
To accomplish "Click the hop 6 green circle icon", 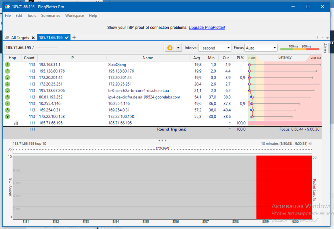I will pyautogui.click(x=7, y=97).
